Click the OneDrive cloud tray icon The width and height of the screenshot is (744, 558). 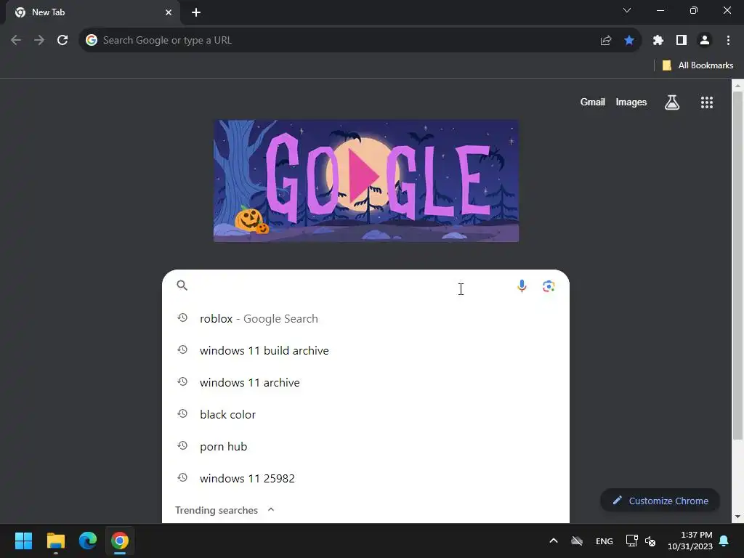[x=577, y=541]
